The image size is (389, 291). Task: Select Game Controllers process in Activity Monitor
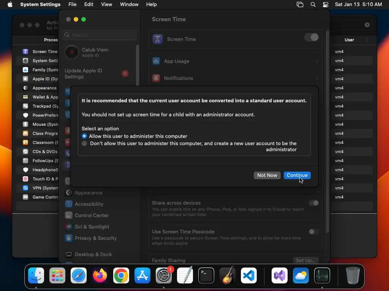[x=40, y=197]
